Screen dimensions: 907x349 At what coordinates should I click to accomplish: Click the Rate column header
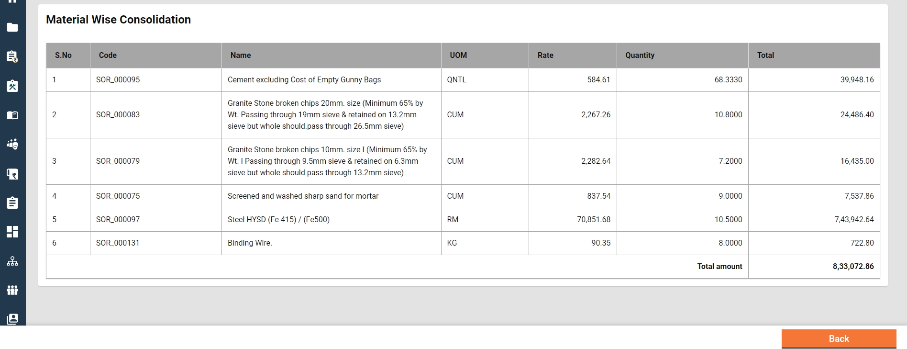coord(545,56)
